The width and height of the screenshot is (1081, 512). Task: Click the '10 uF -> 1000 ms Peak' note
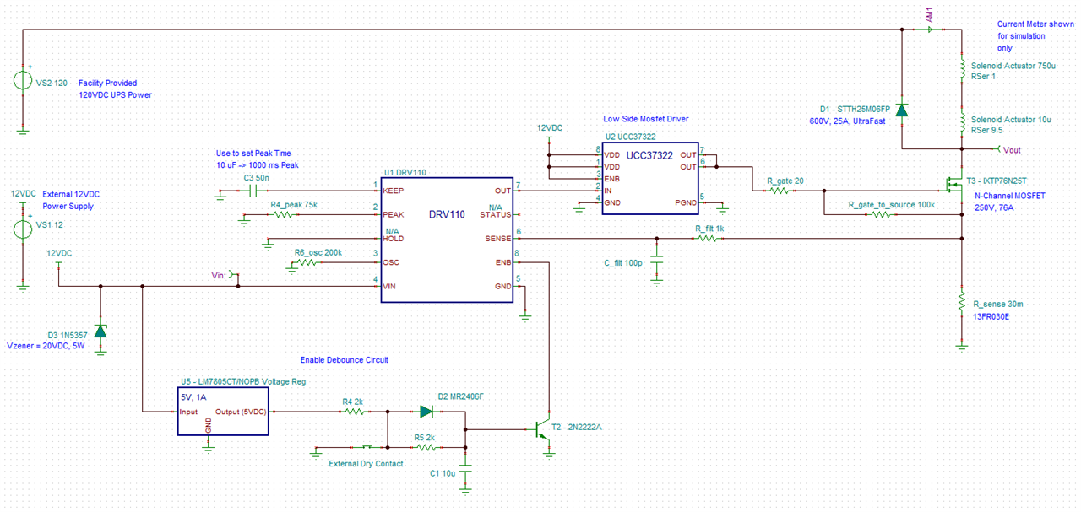click(x=258, y=165)
